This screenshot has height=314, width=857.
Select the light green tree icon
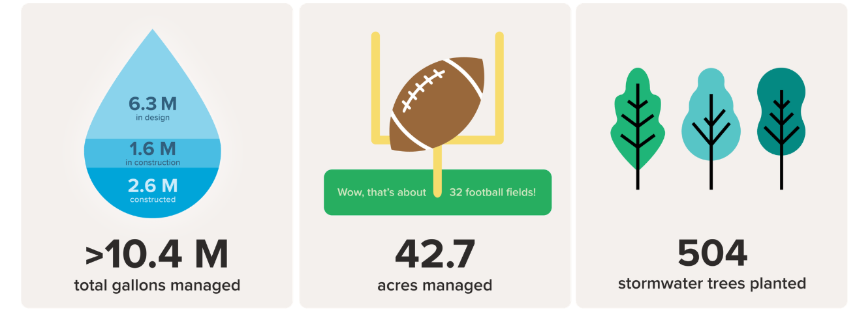[638, 128]
